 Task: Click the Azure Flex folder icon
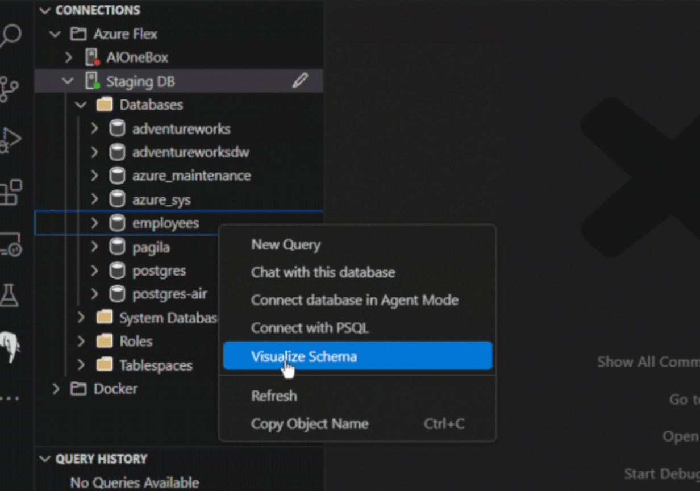(78, 34)
